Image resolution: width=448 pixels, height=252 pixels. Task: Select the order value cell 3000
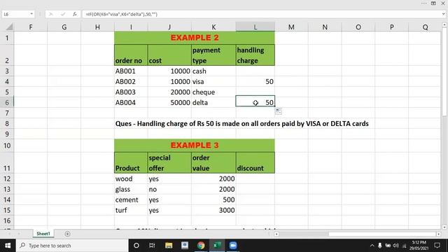point(213,210)
